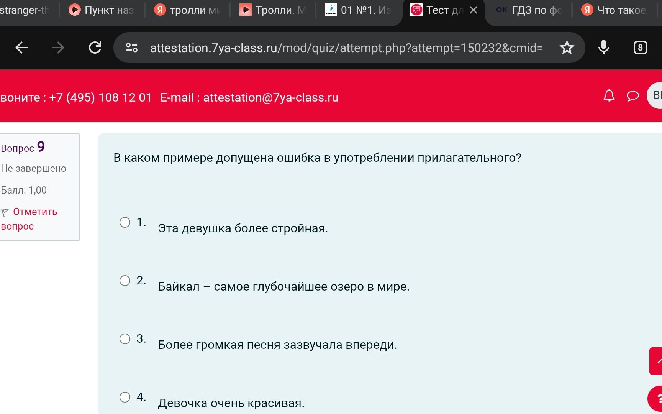
Task: Click the red scroll-to-top arrow button
Action: 656,361
